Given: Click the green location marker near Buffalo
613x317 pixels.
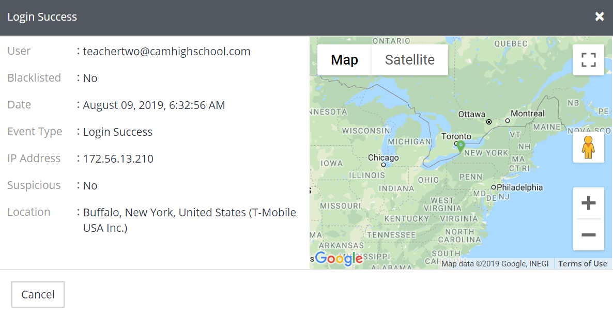Looking at the screenshot, I should click(x=461, y=146).
